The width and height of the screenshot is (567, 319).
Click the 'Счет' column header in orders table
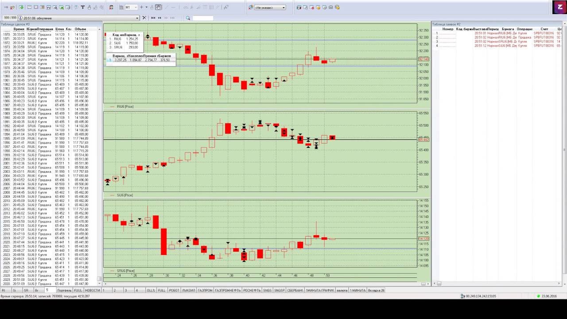click(544, 29)
